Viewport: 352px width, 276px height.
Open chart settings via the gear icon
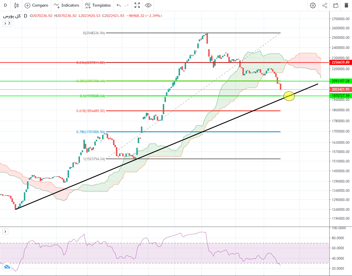coord(313,5)
